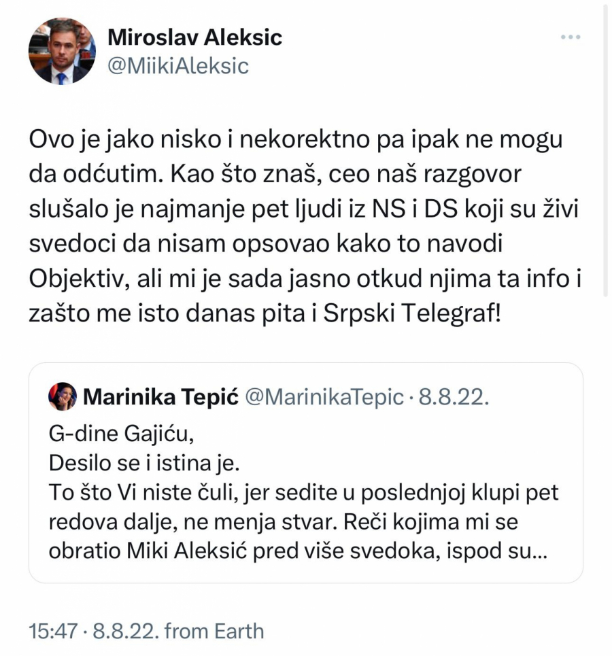The height and width of the screenshot is (656, 612).
Task: Click the quoted tweet's 8.8.22. date
Action: (x=454, y=397)
